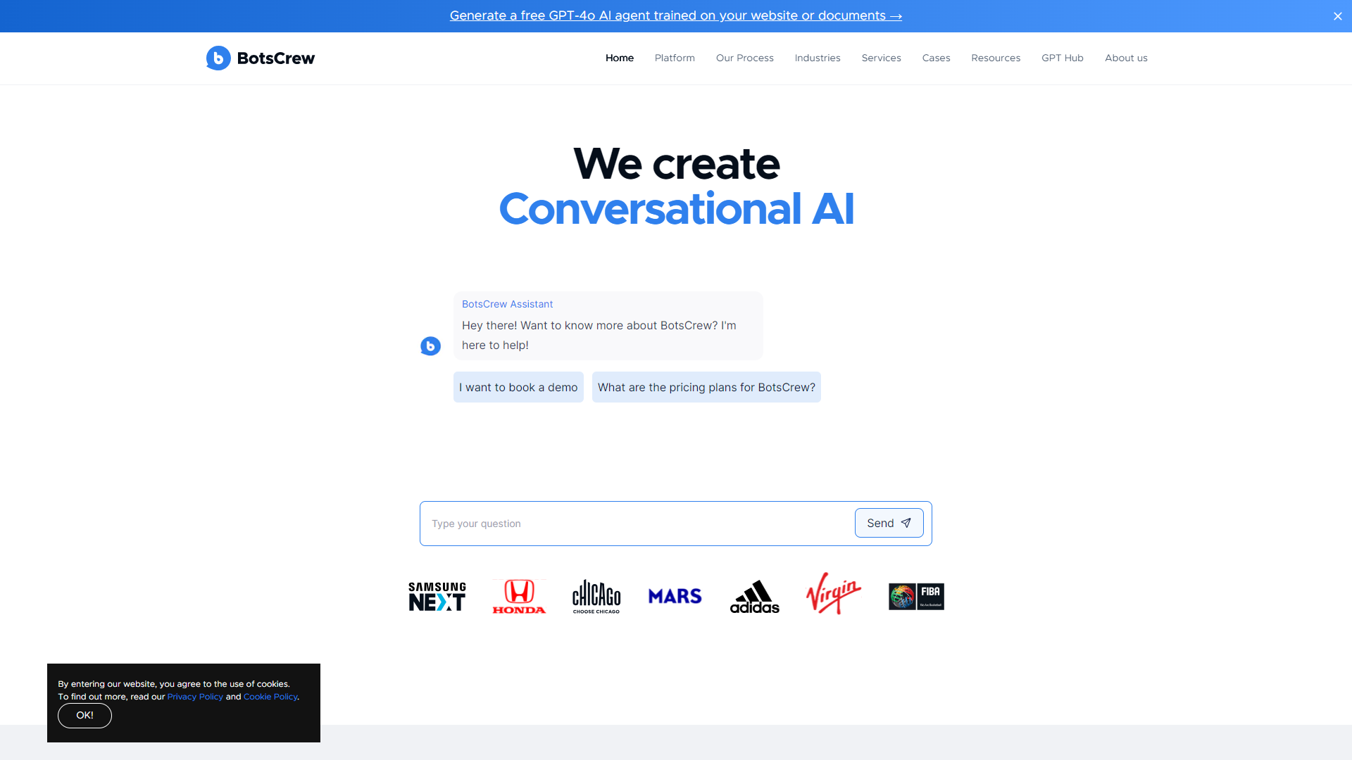Open the GPT Hub page from the navbar
The image size is (1352, 760).
[1062, 58]
